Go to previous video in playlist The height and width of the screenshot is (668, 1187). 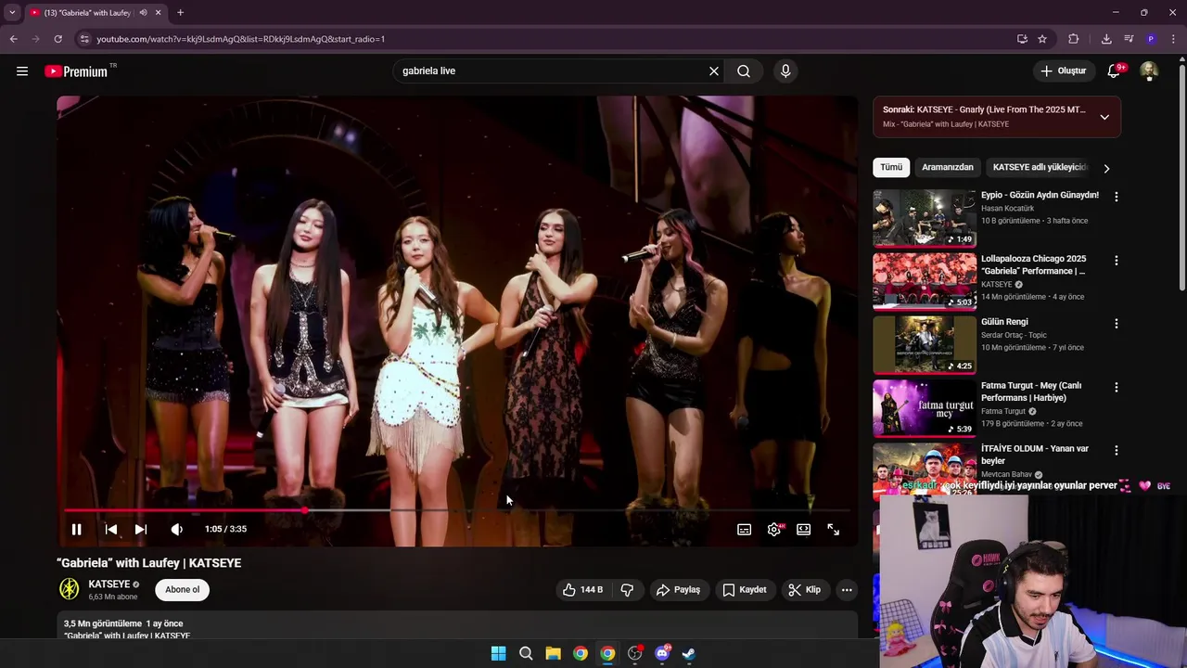[111, 529]
